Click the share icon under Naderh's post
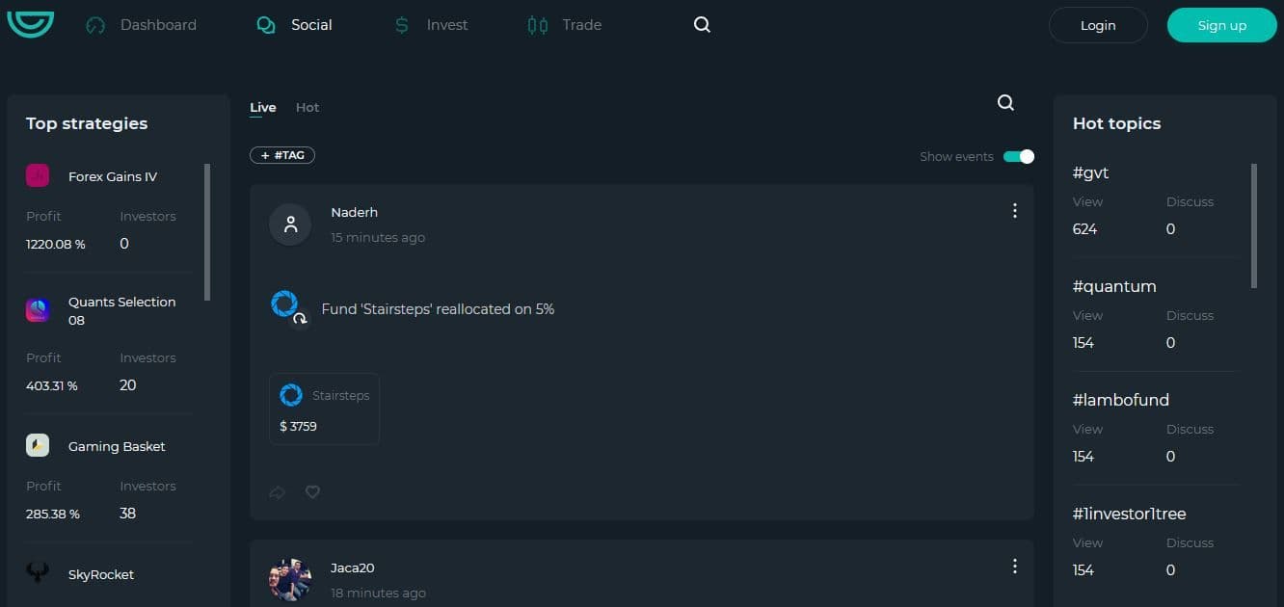Image resolution: width=1284 pixels, height=607 pixels. pos(278,492)
